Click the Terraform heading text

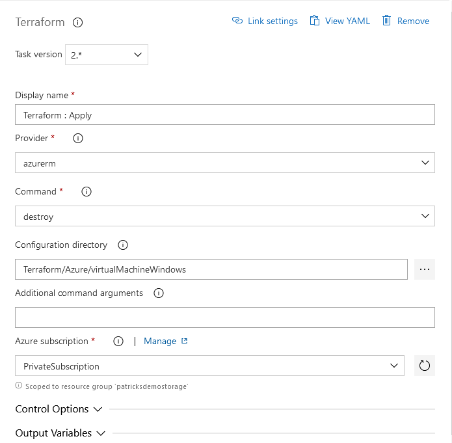pos(40,22)
